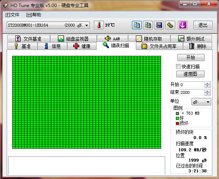Click the 文件基准 tab icon

(18, 38)
